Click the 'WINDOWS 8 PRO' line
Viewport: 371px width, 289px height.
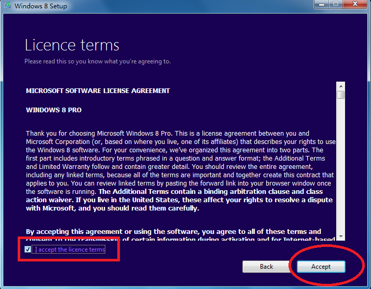pyautogui.click(x=54, y=110)
